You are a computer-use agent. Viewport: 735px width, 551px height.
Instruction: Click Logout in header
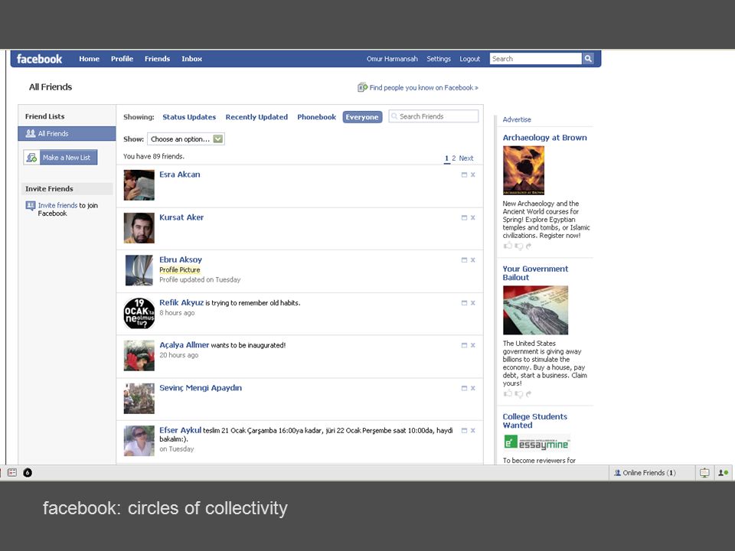[x=469, y=59]
